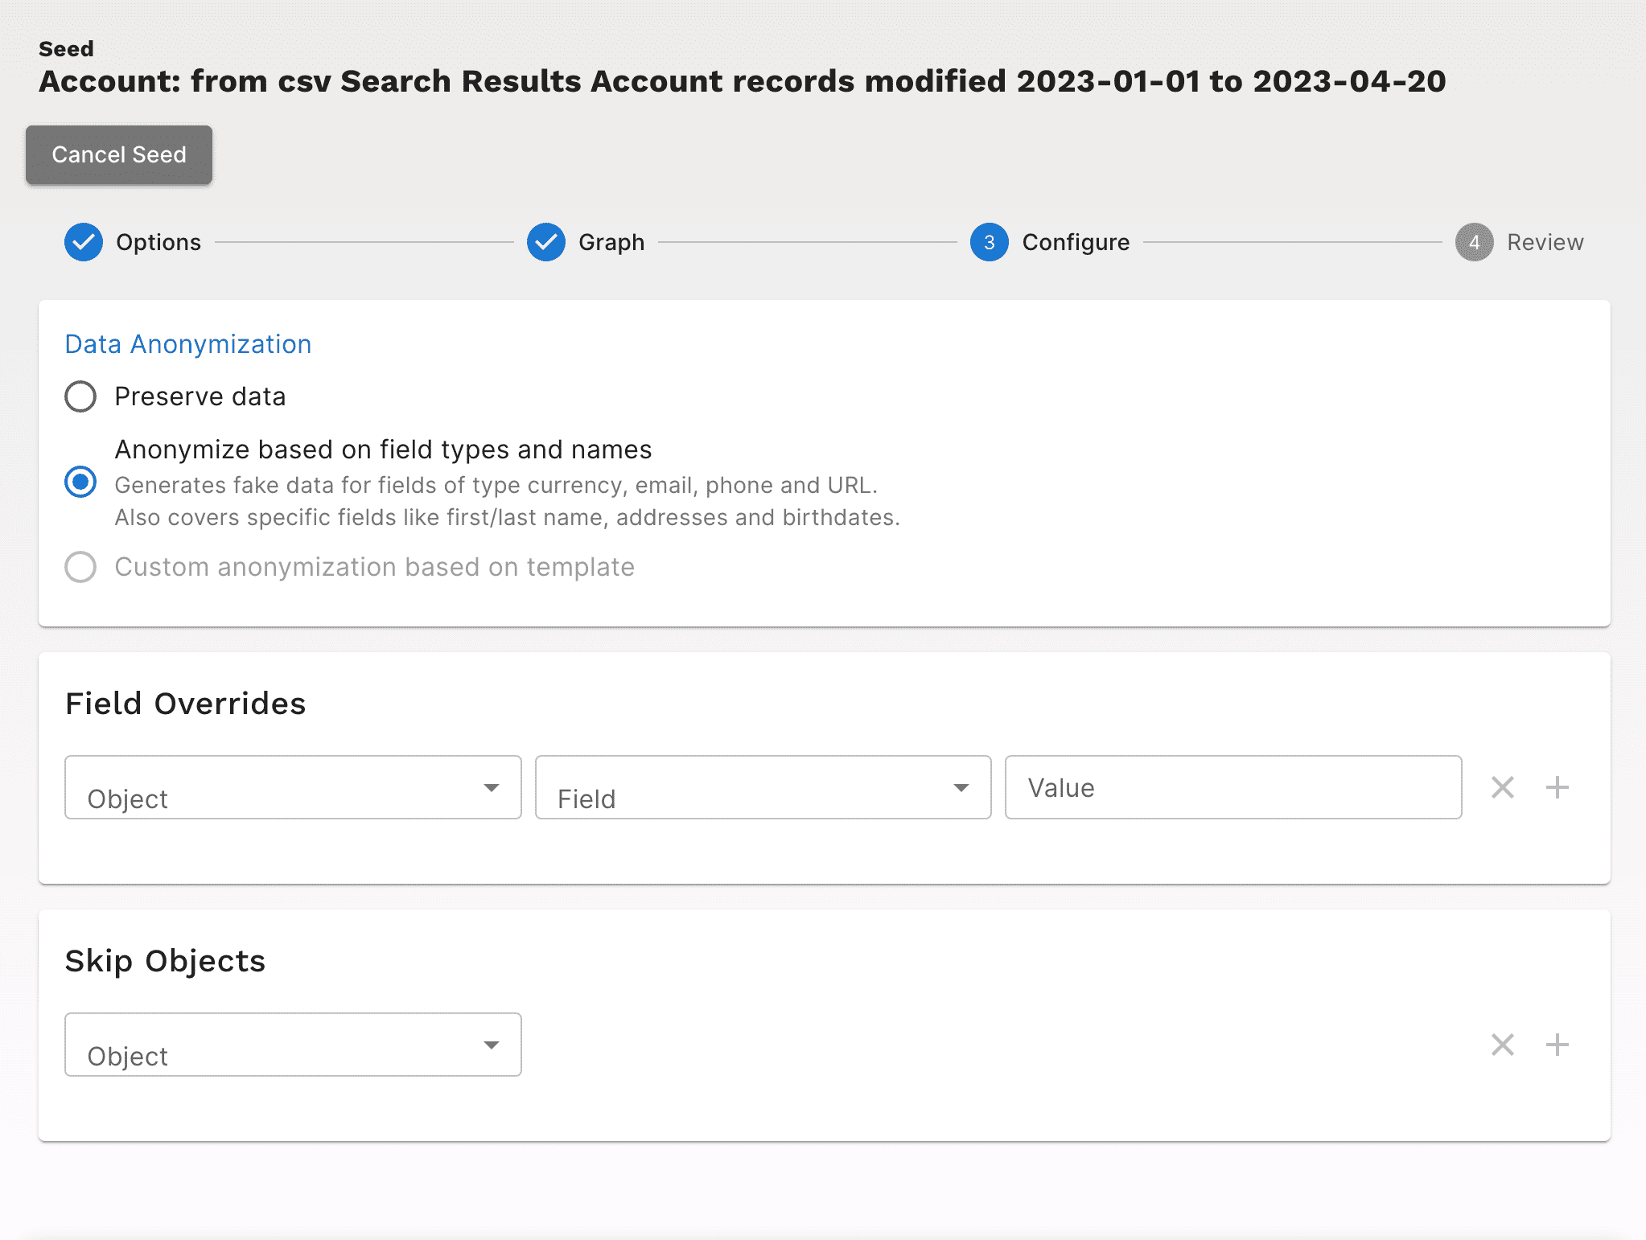Add another Field Override row

click(x=1558, y=787)
